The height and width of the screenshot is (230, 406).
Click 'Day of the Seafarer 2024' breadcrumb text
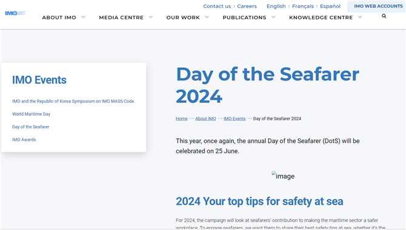[x=277, y=119]
